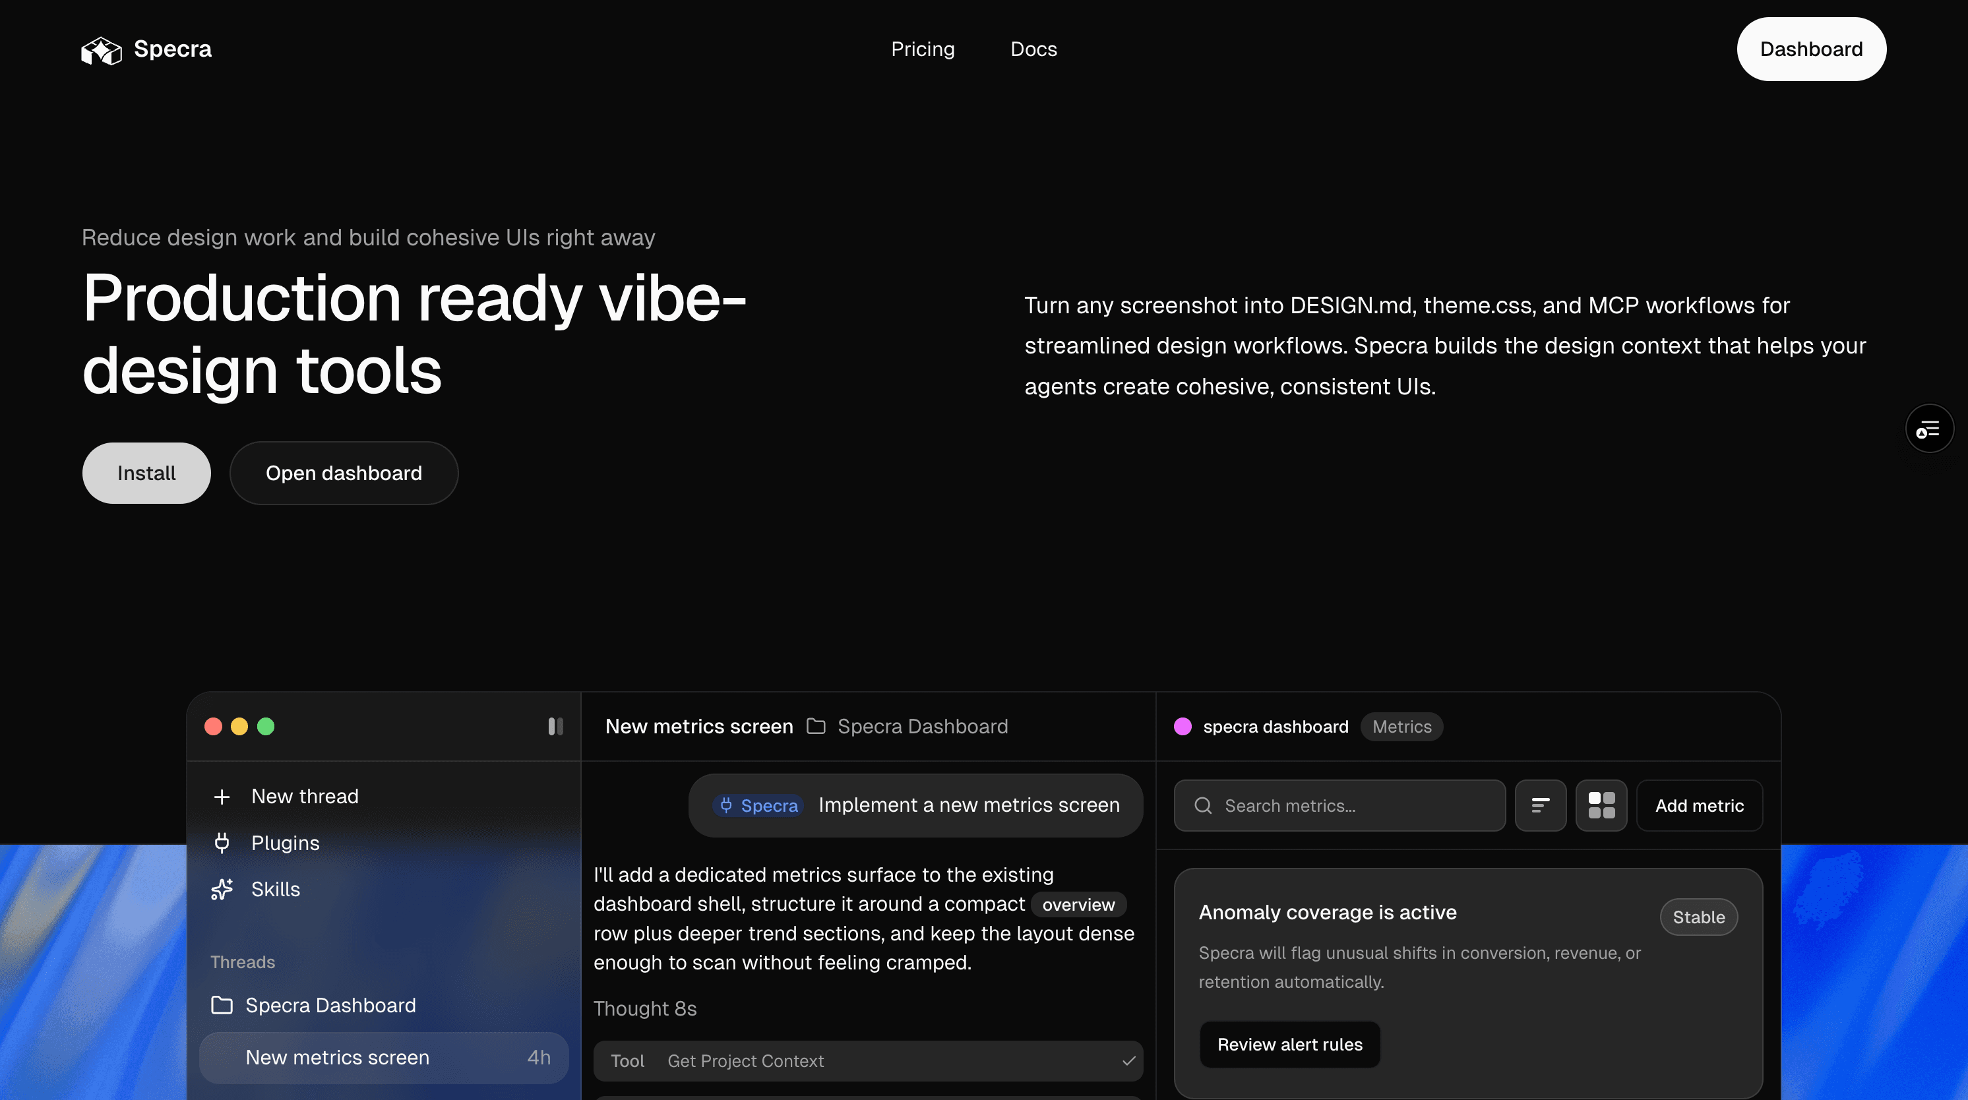Click the pink dot beside specra dashboard
This screenshot has height=1100, width=1968.
1183,727
